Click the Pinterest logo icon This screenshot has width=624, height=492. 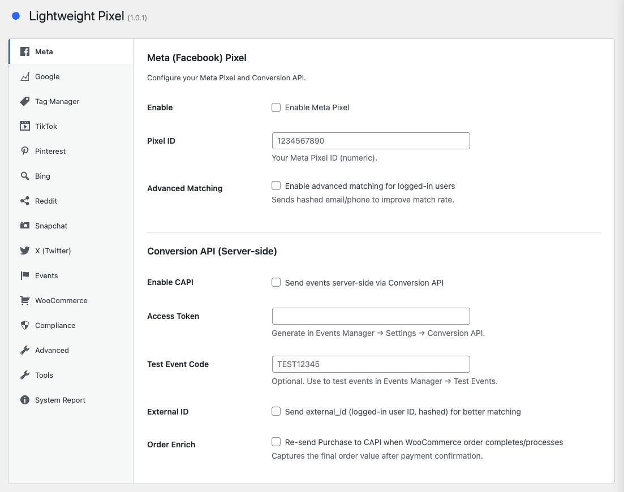click(x=25, y=152)
